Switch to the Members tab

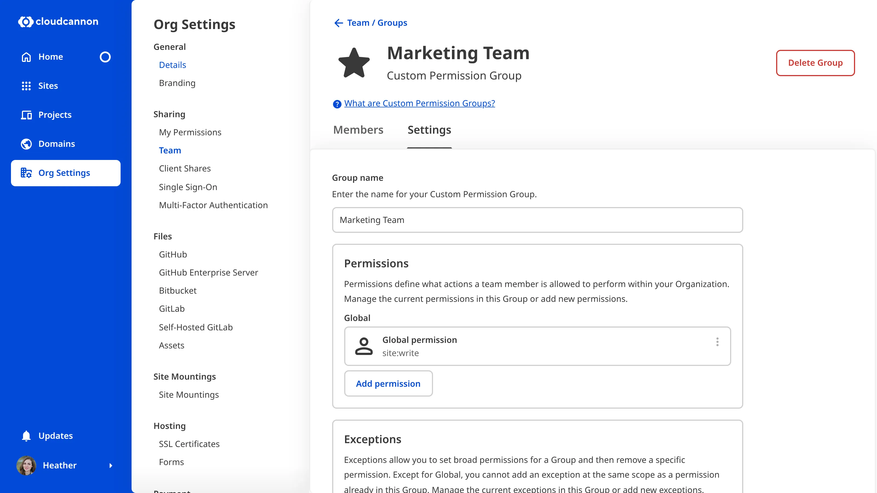(x=358, y=130)
